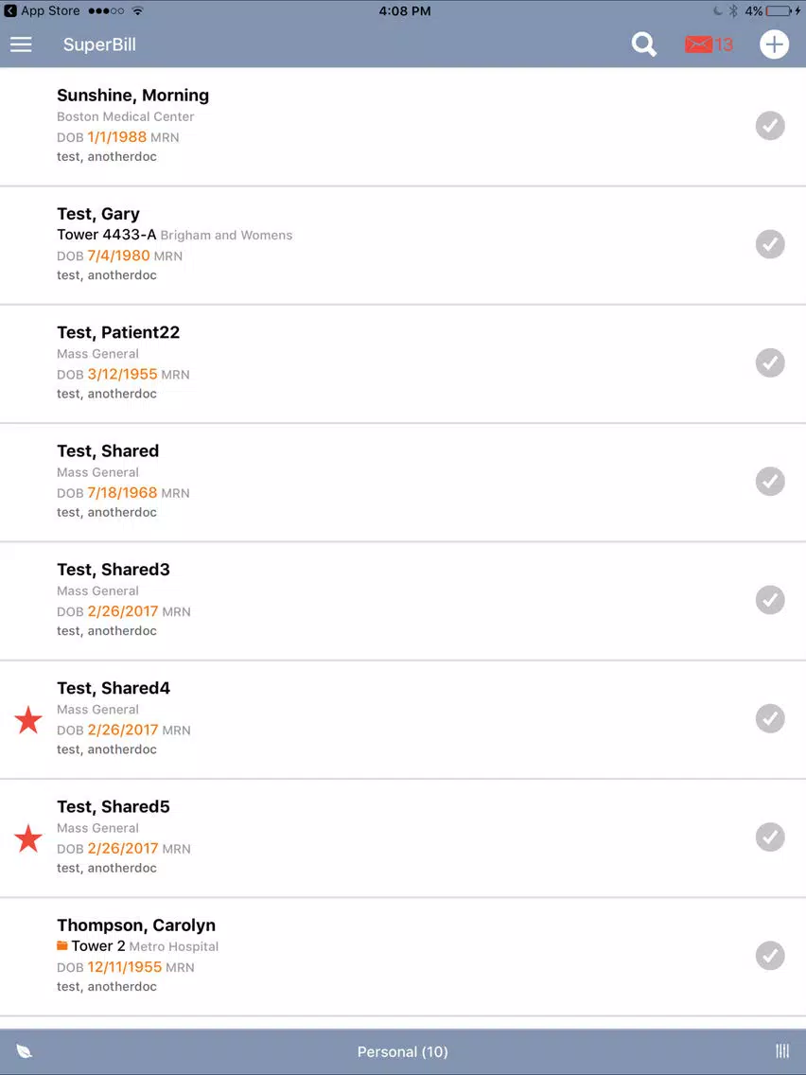Select the Test, Shared3 patient entry
This screenshot has width=806, height=1075.
point(403,601)
